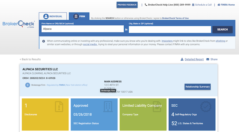Open the Schedule a Call link
The width and height of the screenshot is (239, 132).
pyautogui.click(x=203, y=5)
